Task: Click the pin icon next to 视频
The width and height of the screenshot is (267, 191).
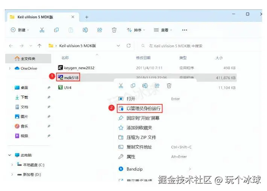Action: coord(49,136)
